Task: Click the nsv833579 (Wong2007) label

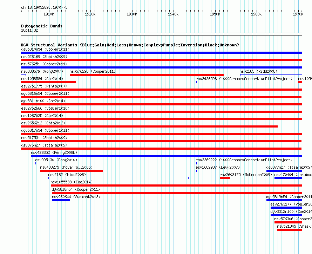Action: pyautogui.click(x=42, y=71)
